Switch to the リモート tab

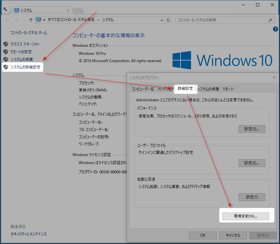228,89
